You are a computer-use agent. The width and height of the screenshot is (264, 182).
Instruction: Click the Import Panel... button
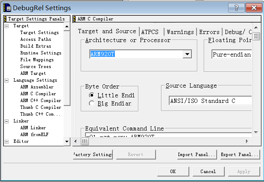tap(197, 154)
